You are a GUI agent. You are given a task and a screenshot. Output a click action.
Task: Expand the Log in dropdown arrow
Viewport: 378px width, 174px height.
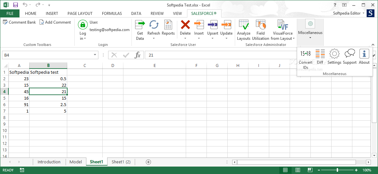(x=85, y=38)
